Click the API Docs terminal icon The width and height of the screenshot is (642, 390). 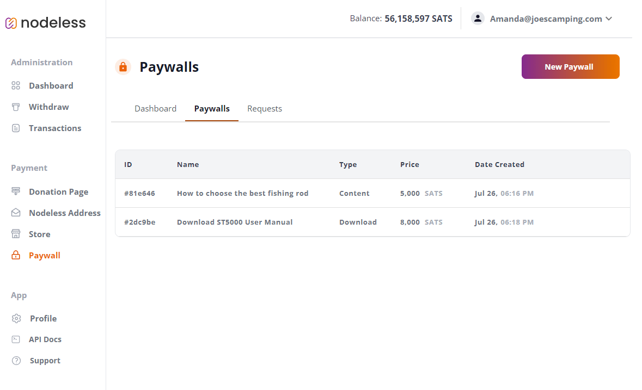[16, 339]
